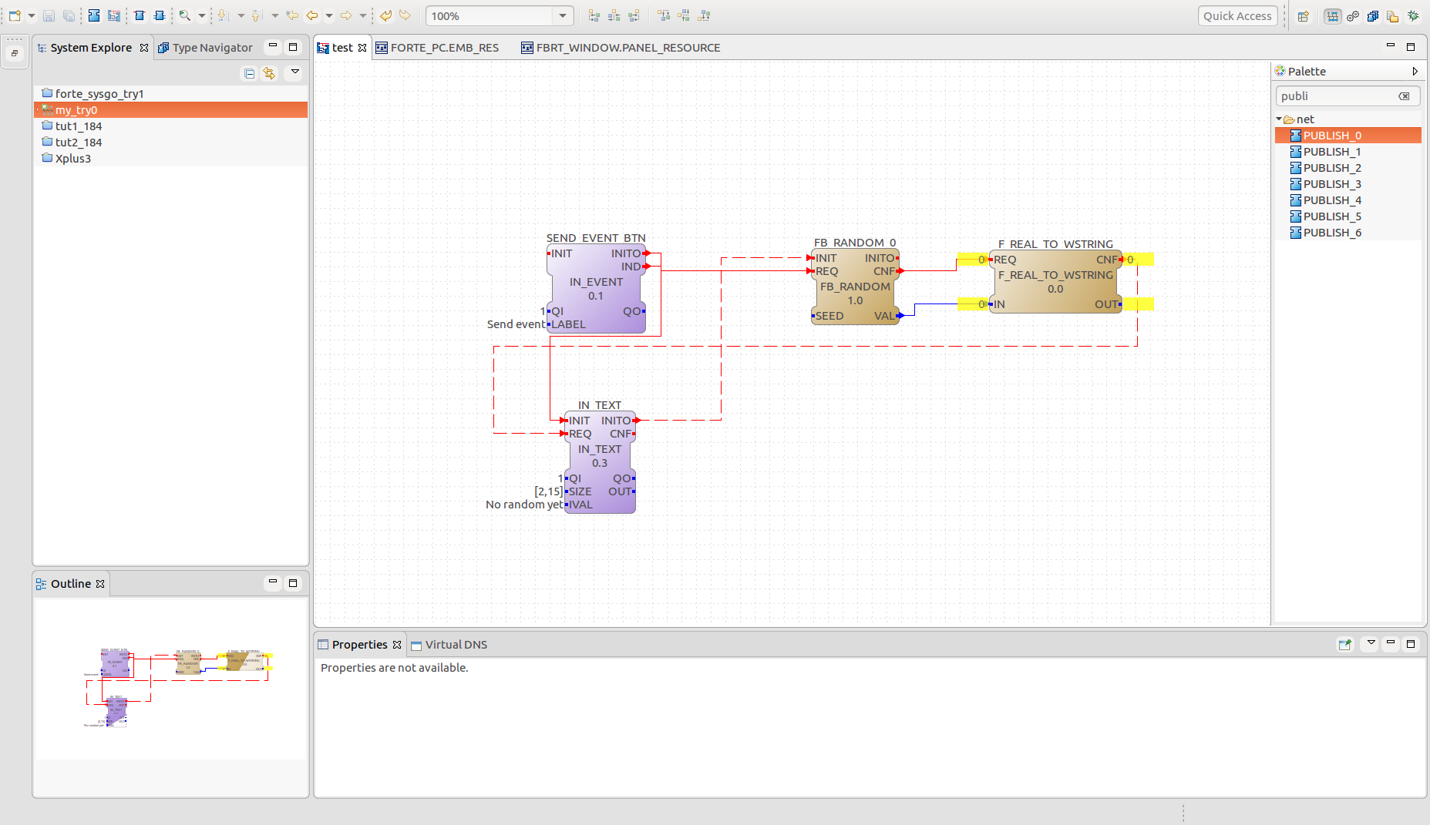Switch to Resource perspective folder icon
The image size is (1430, 825).
[1392, 15]
